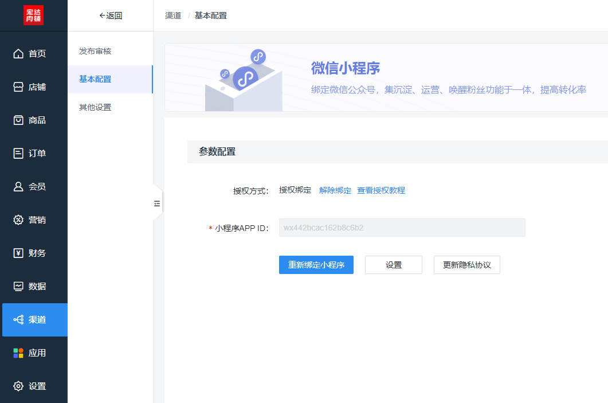Click banner subtitle starting 绑定微信公众号

[x=449, y=89]
